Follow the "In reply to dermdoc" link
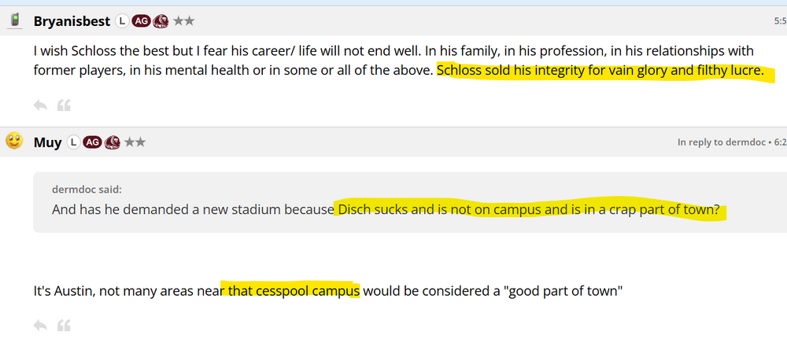 (x=728, y=142)
